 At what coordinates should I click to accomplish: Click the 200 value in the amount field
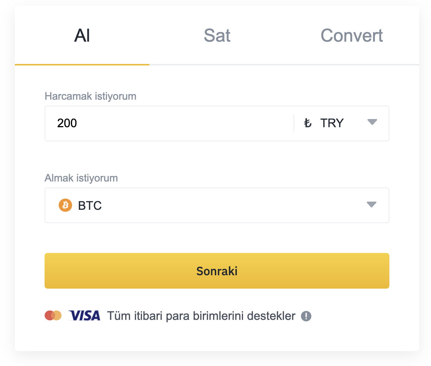point(67,123)
